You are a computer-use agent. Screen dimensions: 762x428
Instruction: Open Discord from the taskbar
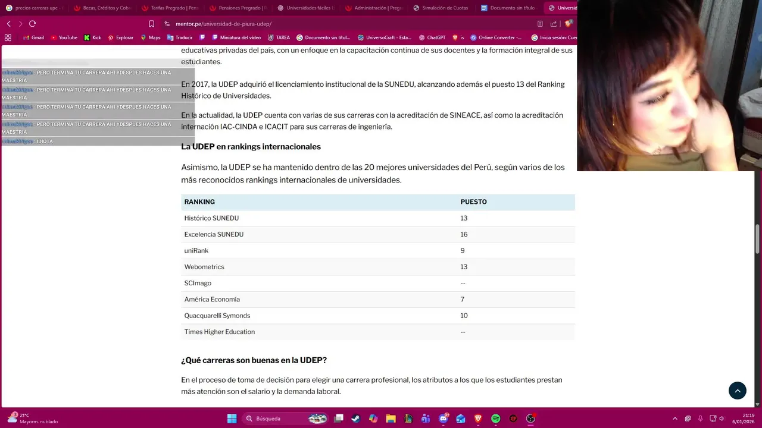[444, 418]
